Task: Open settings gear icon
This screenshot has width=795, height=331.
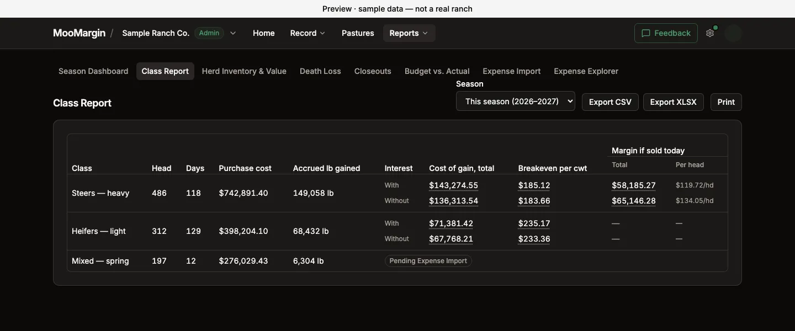Action: pos(710,33)
